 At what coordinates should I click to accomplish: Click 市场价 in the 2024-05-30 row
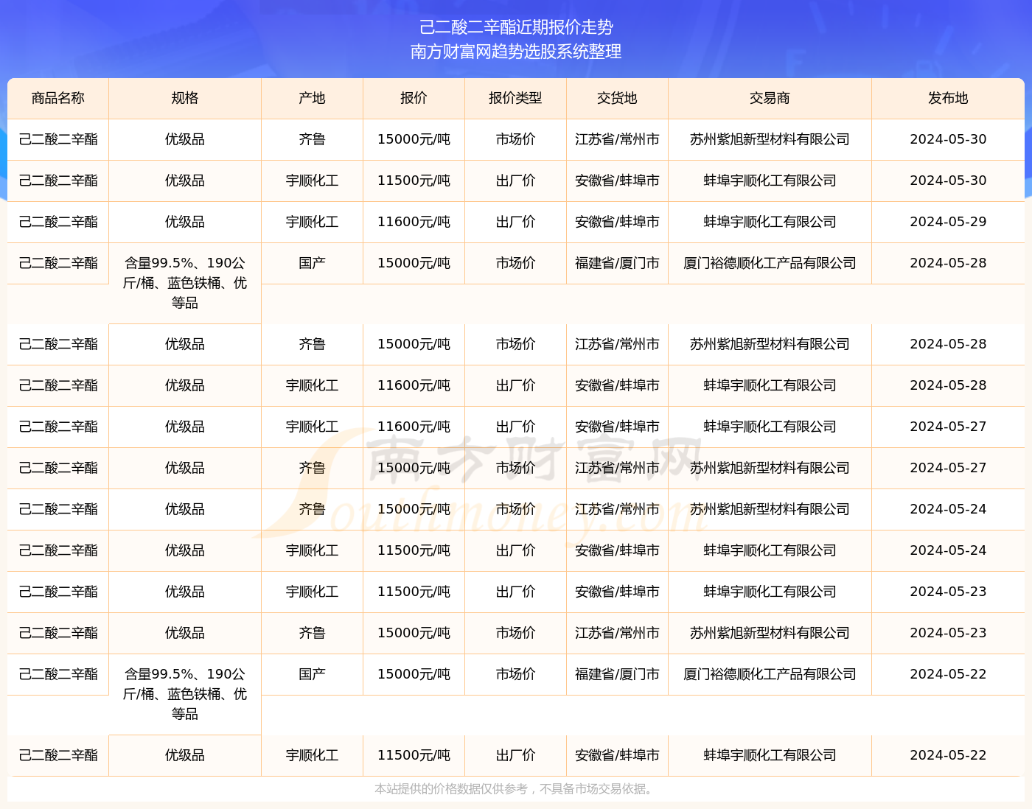tap(515, 139)
